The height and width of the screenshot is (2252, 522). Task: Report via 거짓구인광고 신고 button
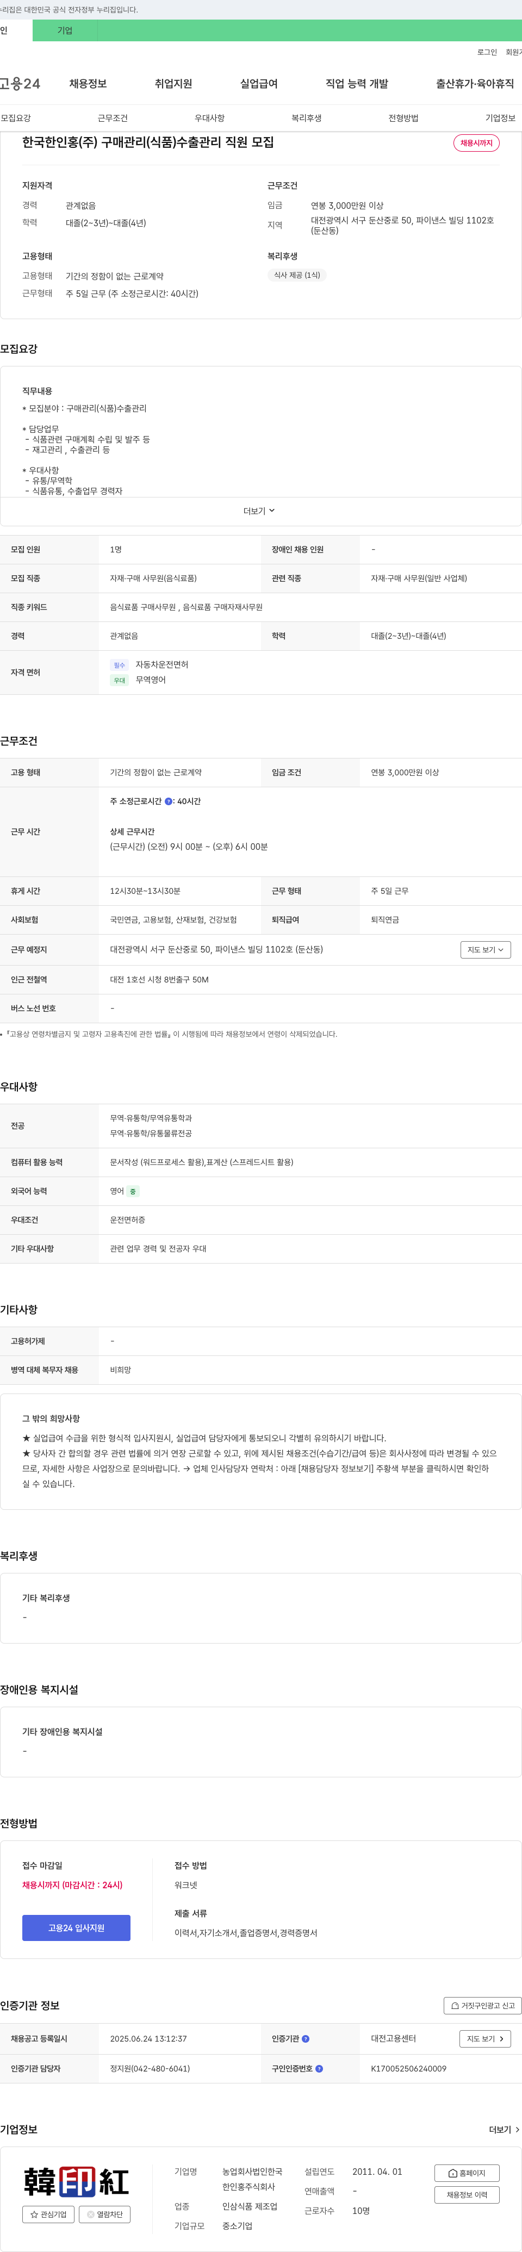click(483, 2006)
